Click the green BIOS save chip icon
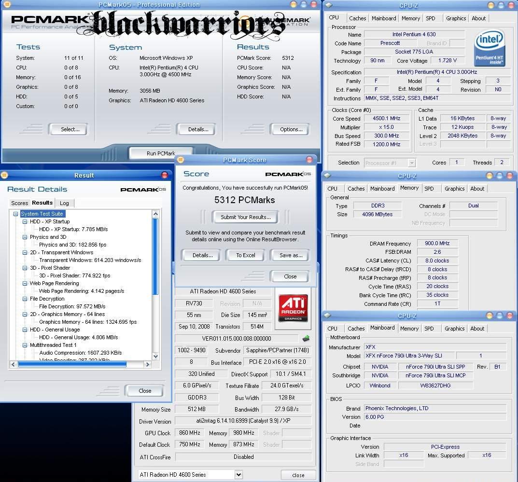The width and height of the screenshot is (518, 482). click(x=306, y=338)
